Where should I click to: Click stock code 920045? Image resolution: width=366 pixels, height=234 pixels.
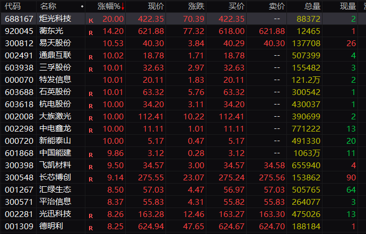19,31
